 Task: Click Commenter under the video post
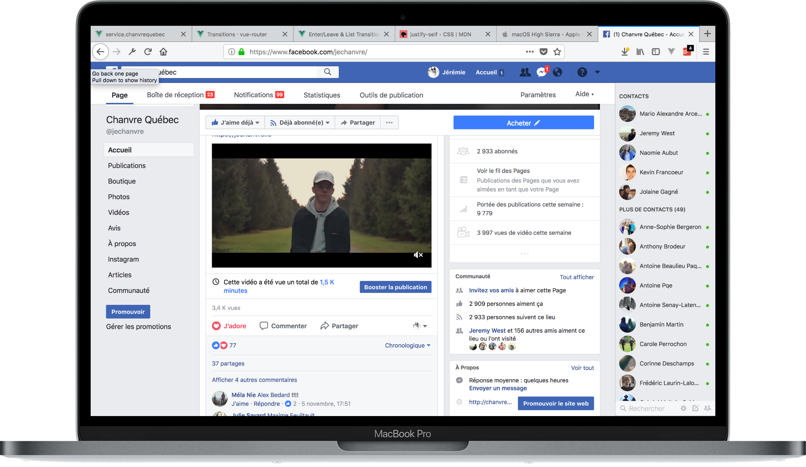[283, 326]
